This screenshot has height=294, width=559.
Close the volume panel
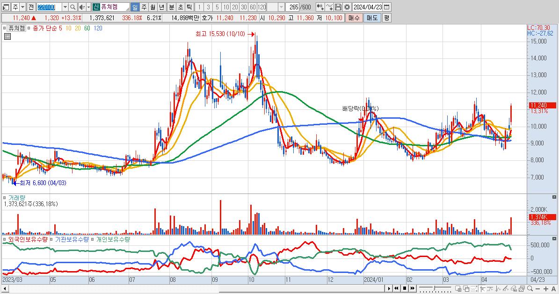pyautogui.click(x=554, y=197)
